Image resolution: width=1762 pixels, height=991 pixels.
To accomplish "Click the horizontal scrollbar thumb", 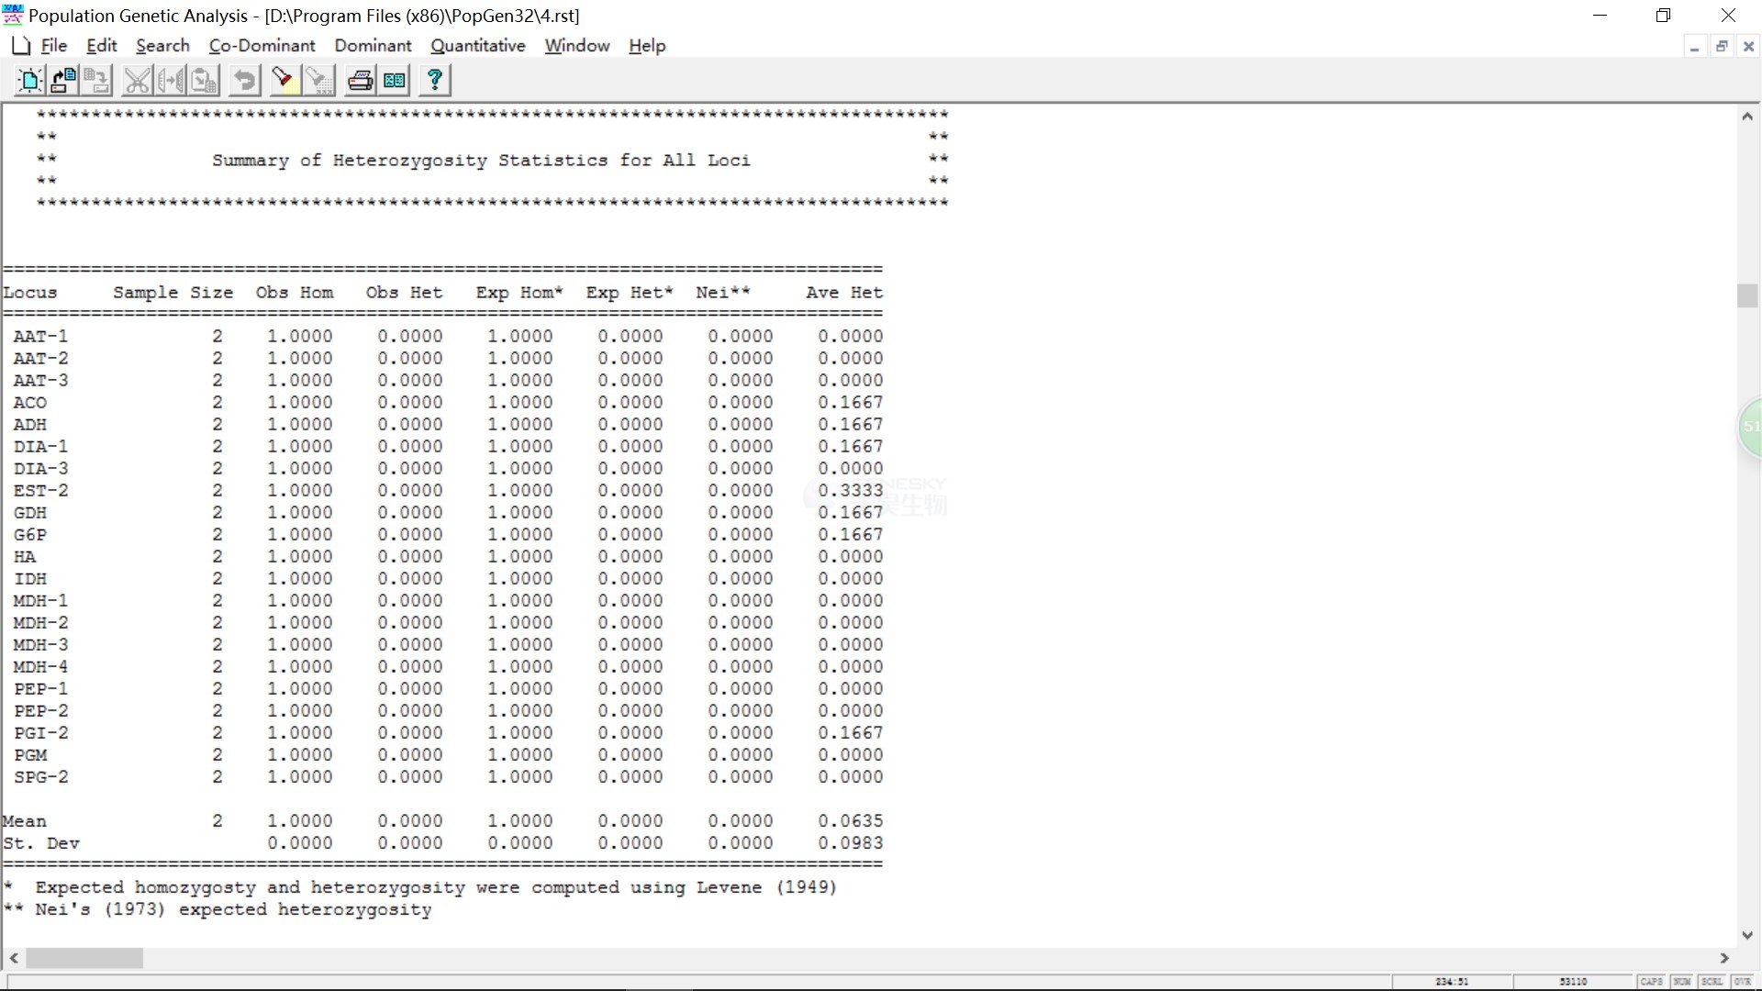I will [x=84, y=958].
